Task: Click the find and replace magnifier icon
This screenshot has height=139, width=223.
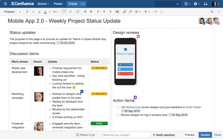Action: click(212, 12)
